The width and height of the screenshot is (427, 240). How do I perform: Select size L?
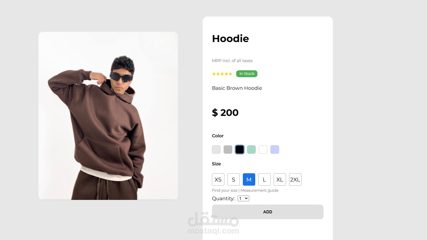point(264,180)
